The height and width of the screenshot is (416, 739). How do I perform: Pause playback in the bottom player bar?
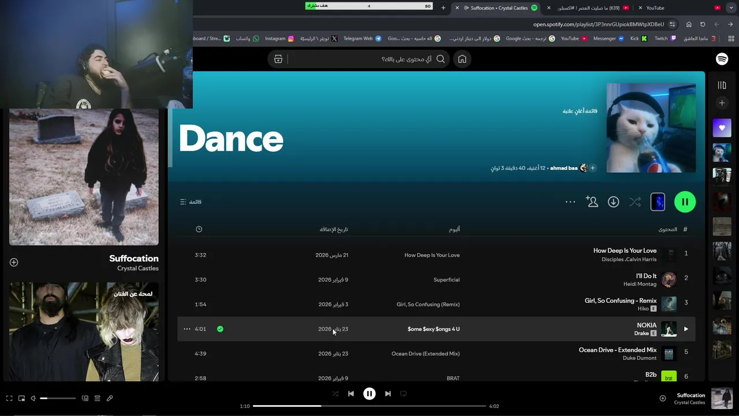(369, 393)
